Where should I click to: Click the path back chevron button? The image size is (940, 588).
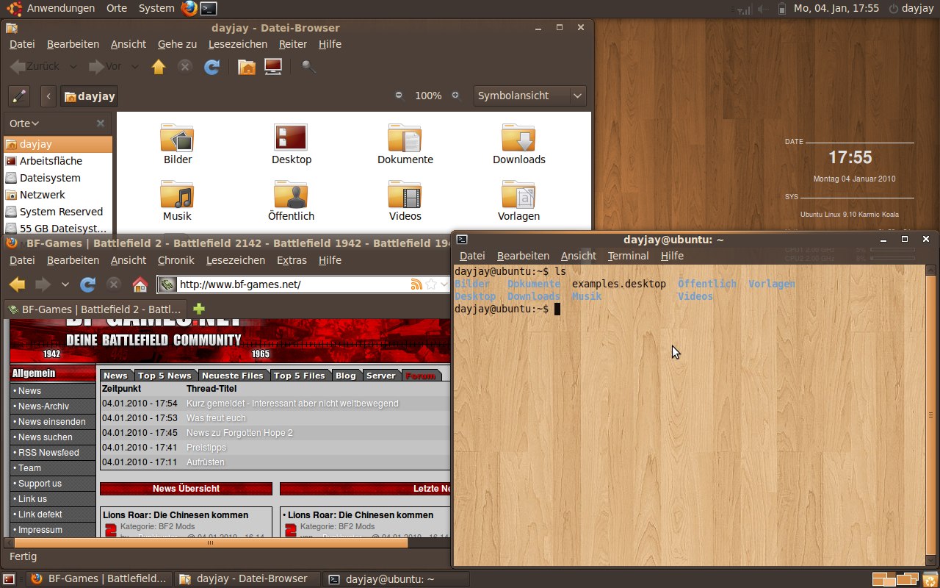[x=48, y=96]
